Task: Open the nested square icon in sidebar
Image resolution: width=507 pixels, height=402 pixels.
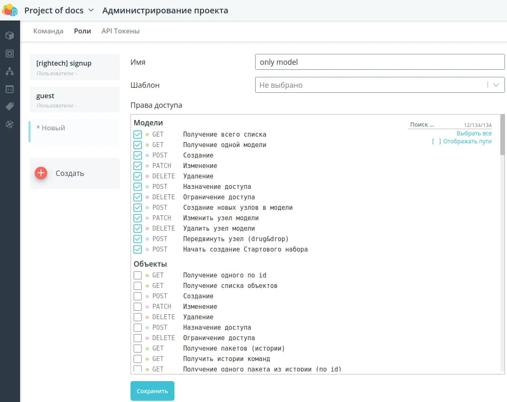Action: (x=10, y=53)
